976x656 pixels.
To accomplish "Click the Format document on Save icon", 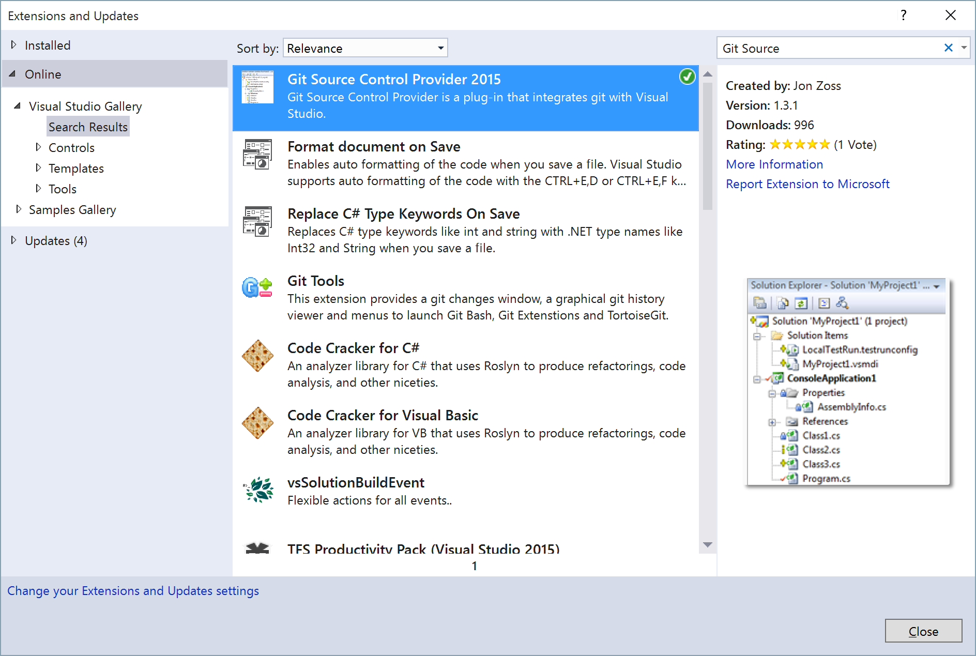I will tap(257, 154).
